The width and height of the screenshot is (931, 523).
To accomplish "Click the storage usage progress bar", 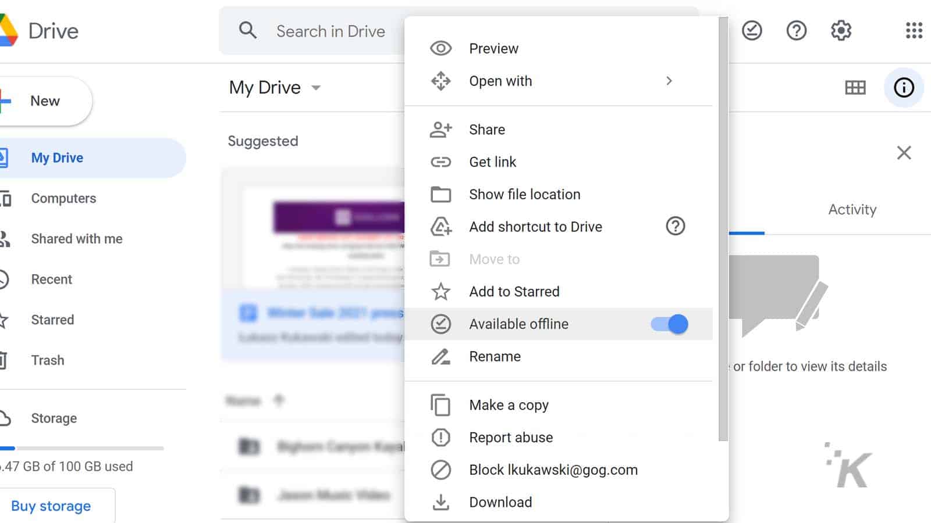I will (x=81, y=447).
